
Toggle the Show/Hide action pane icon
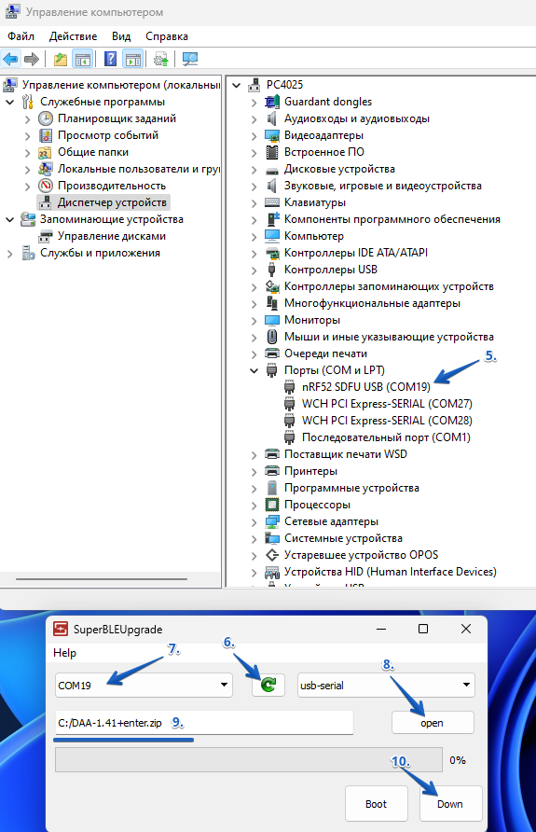(133, 59)
